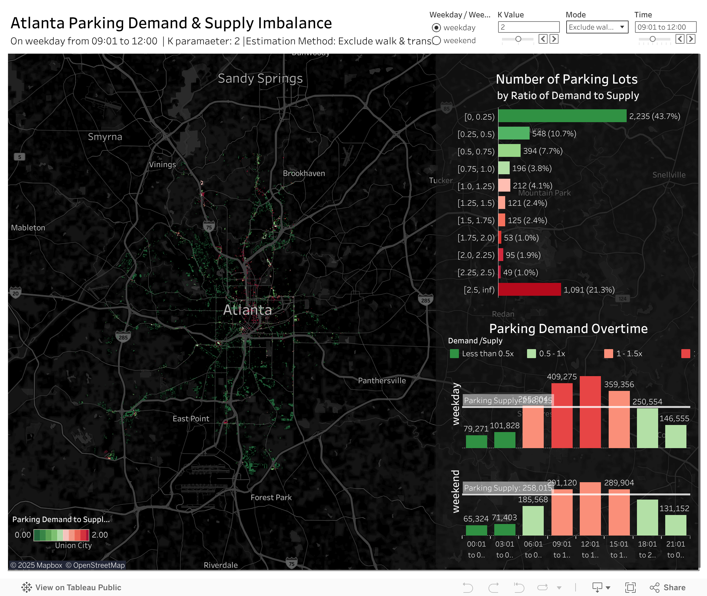
Task: Click the Tableau logo icon
Action: [x=26, y=588]
